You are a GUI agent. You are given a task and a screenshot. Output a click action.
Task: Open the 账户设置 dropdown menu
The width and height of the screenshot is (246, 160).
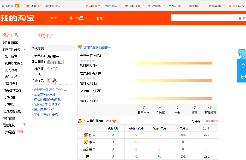click(x=78, y=18)
